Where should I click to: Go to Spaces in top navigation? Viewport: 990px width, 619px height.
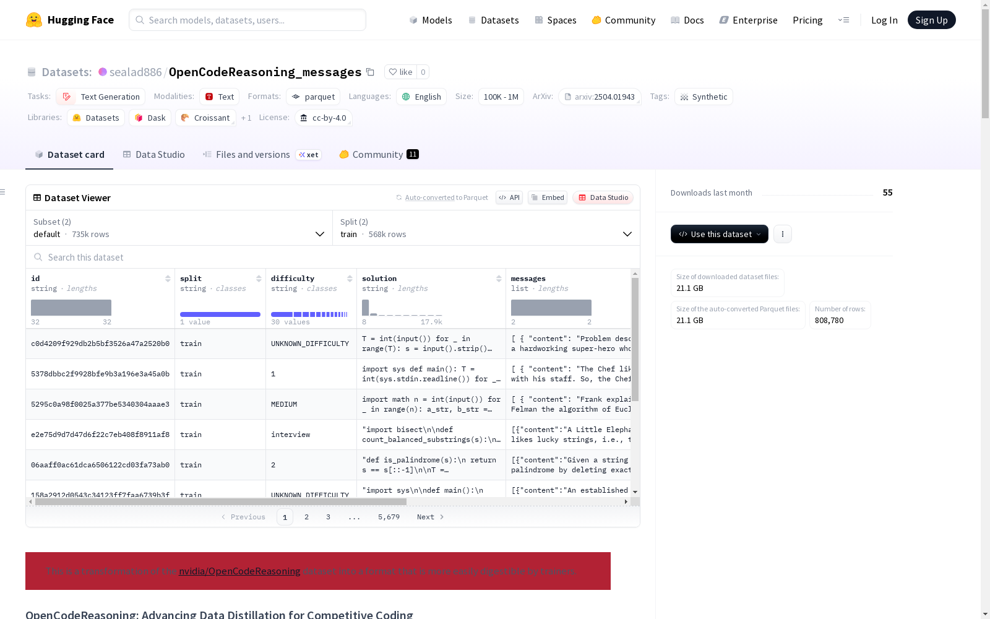click(x=555, y=20)
